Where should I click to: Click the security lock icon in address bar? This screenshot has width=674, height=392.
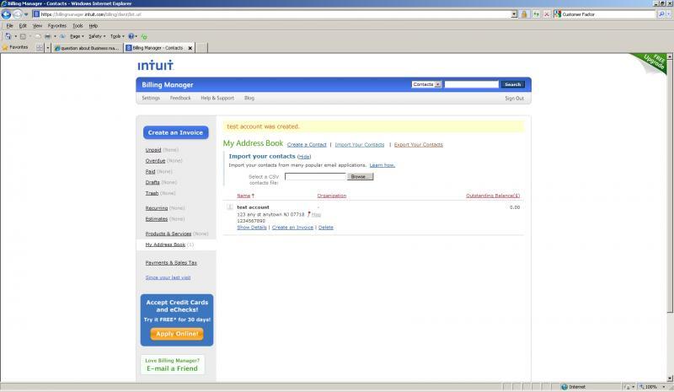[524, 14]
